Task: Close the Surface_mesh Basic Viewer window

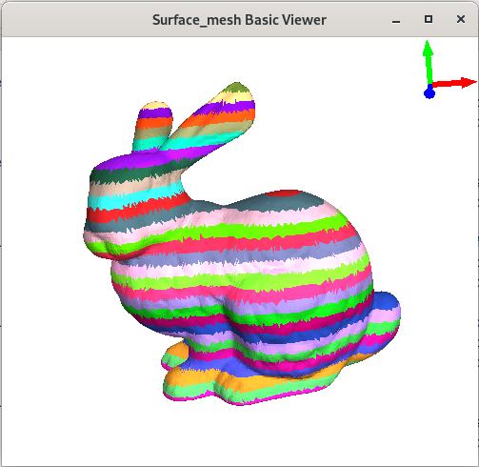Action: click(x=461, y=19)
